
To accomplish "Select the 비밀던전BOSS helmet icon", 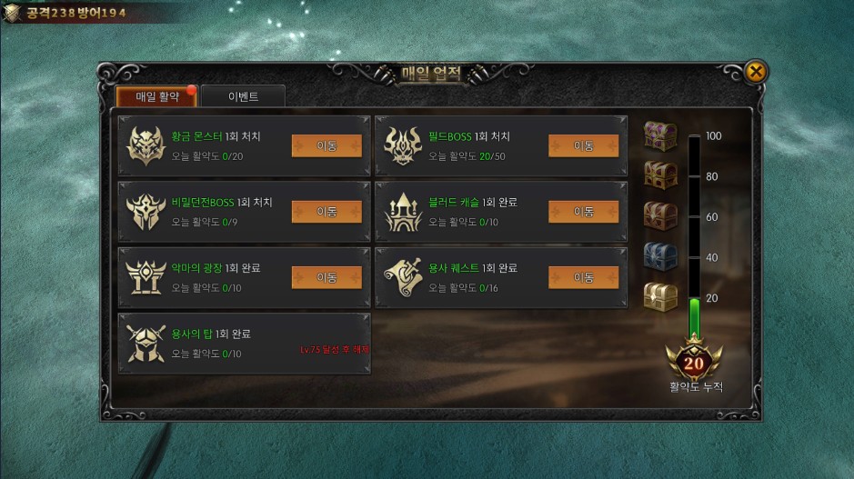I will (x=146, y=211).
